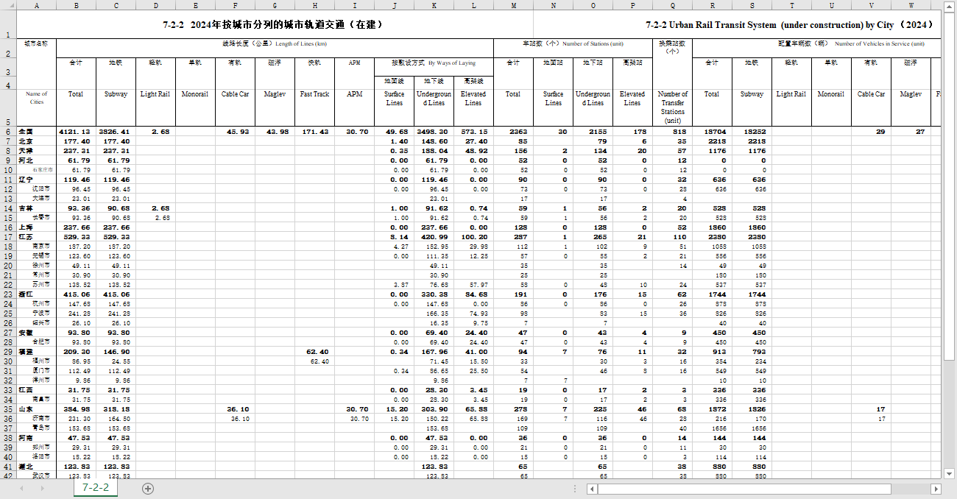This screenshot has height=499, width=957.
Task: Select column J header
Action: click(395, 5)
